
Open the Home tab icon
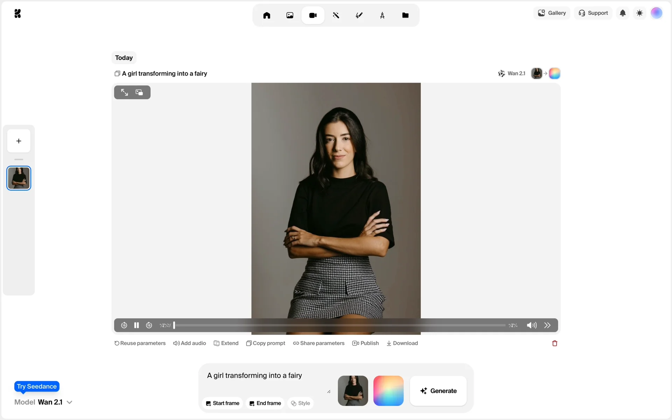point(267,15)
